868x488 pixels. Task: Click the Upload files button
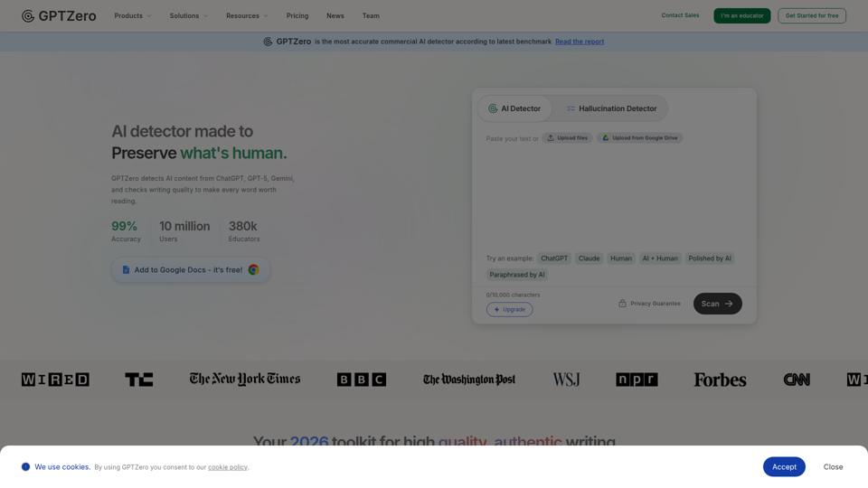click(568, 137)
